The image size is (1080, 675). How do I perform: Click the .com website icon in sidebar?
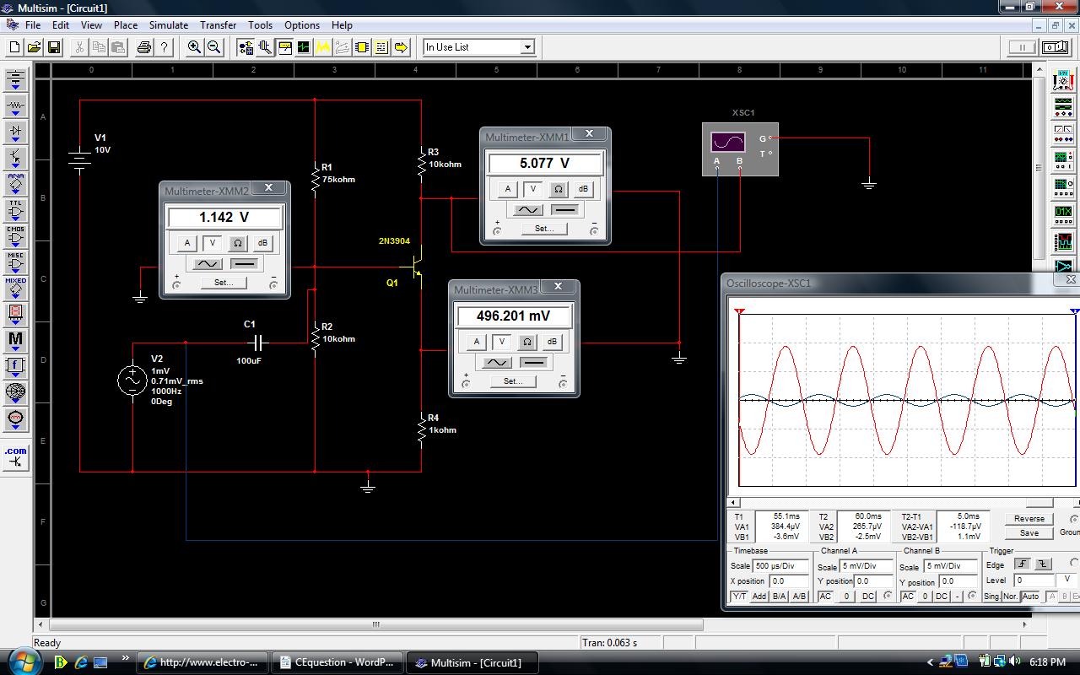(x=16, y=456)
